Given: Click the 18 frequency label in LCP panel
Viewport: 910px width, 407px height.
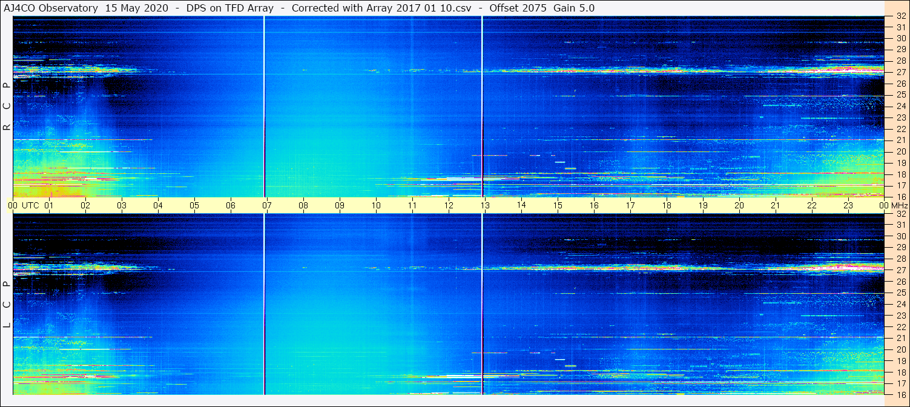Looking at the screenshot, I should tap(900, 372).
